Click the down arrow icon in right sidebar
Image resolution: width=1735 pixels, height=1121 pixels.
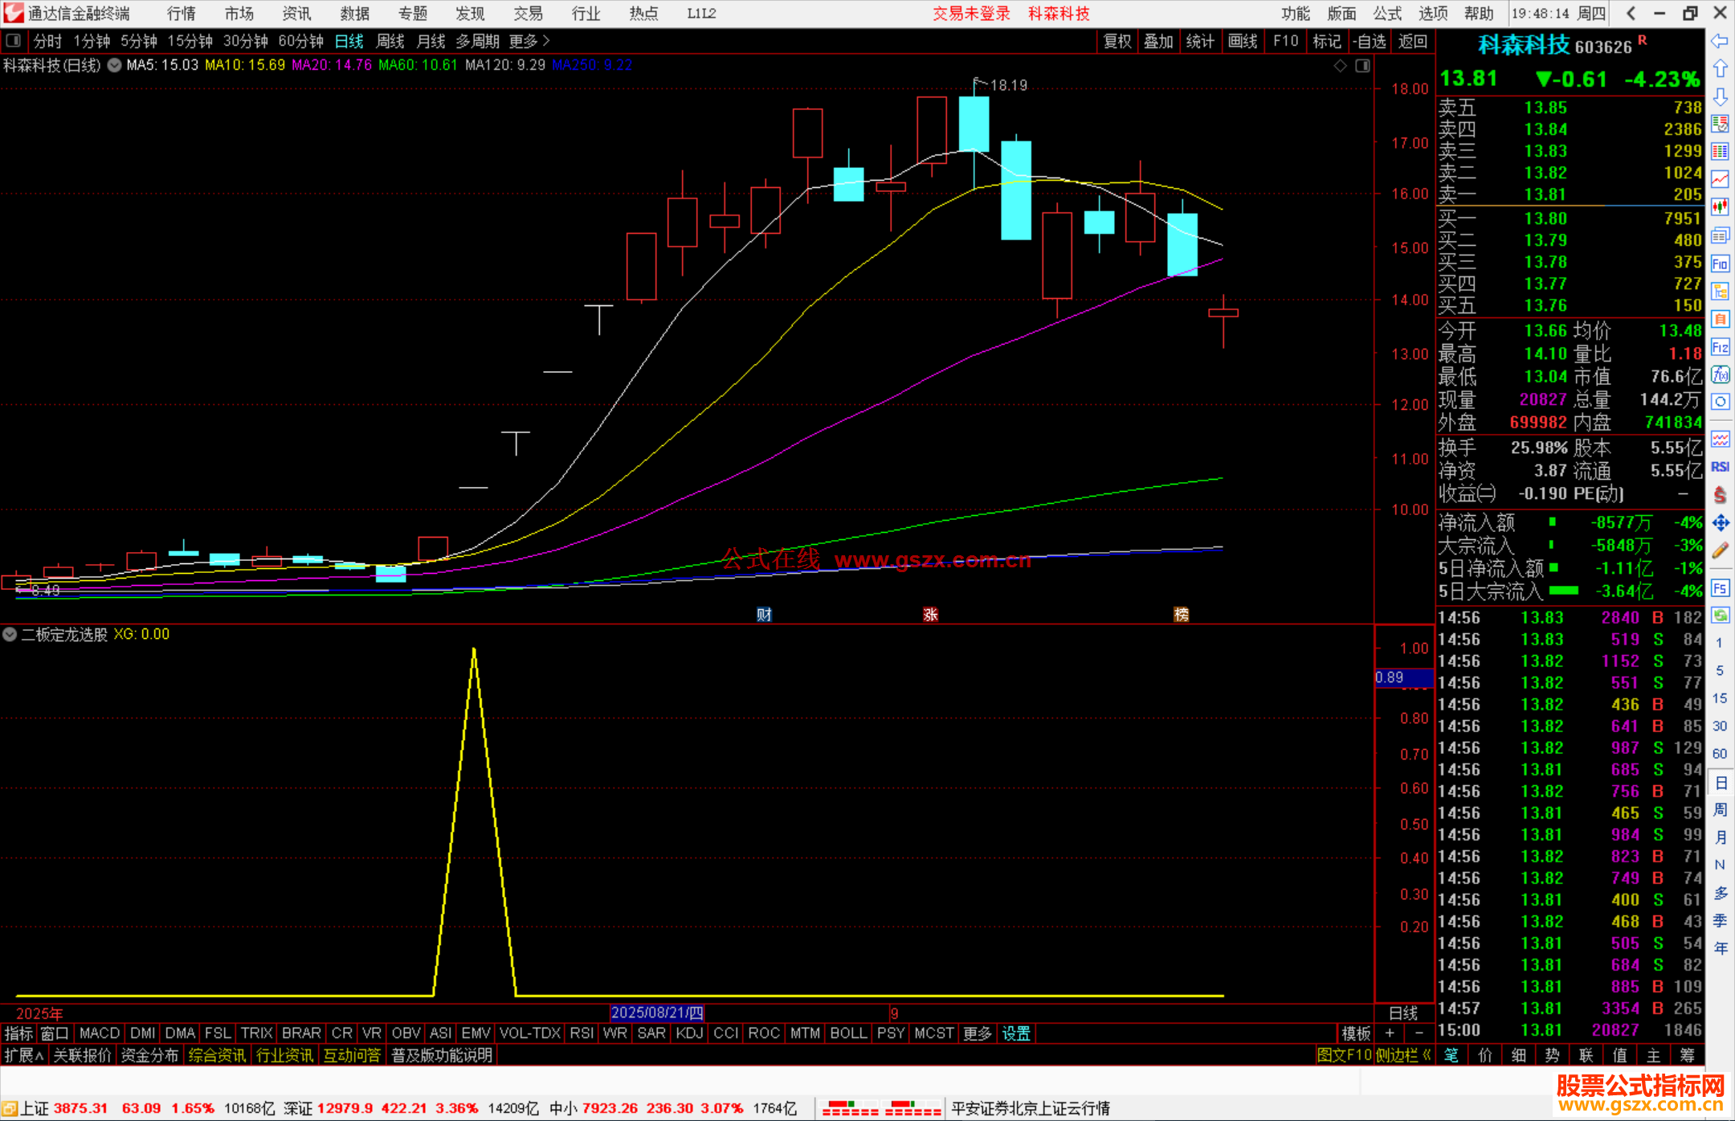point(1720,97)
